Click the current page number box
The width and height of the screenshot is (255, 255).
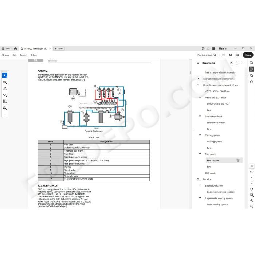251,166
